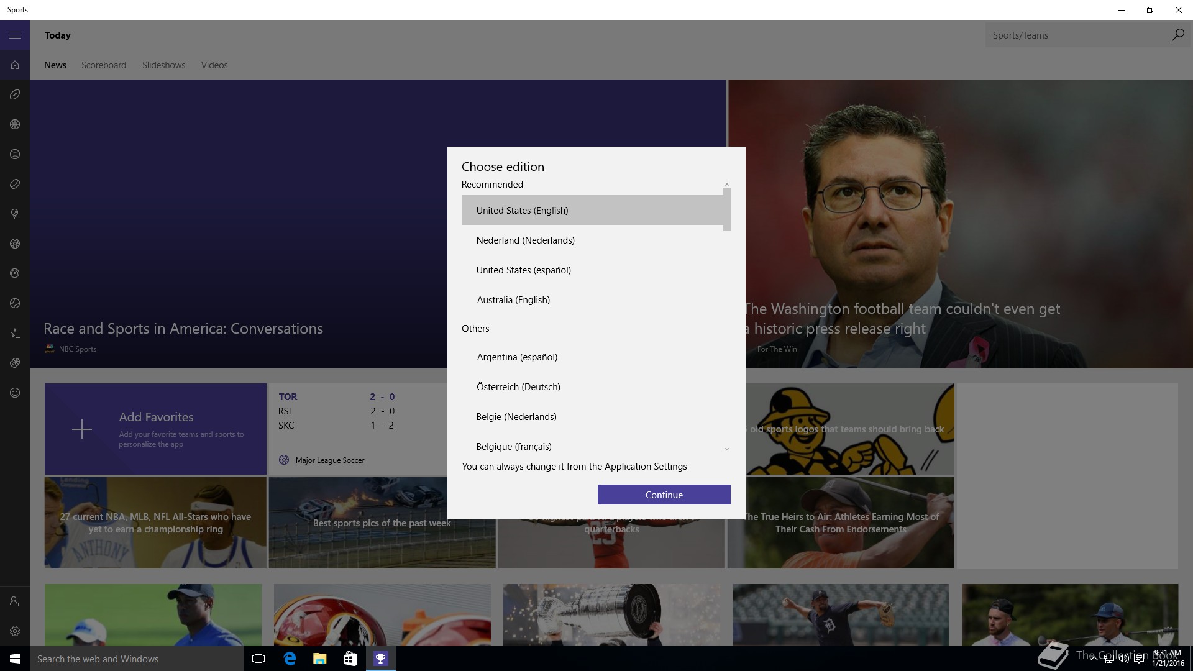Open Task View from the taskbar
The height and width of the screenshot is (671, 1193).
point(258,659)
